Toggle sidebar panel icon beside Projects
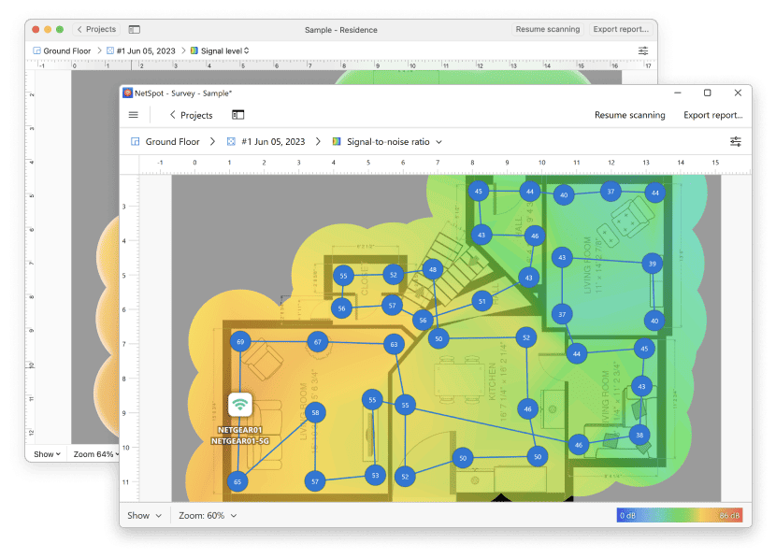 point(238,115)
